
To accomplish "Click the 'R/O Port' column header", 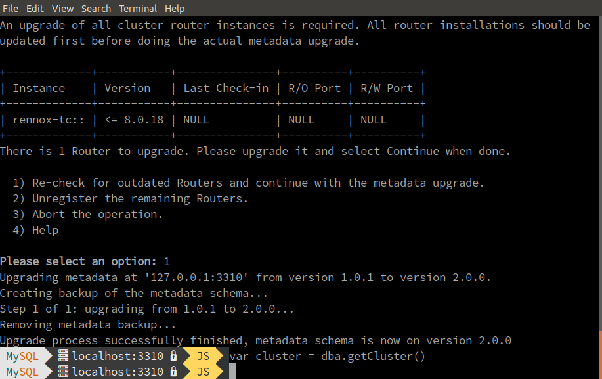I will tap(314, 88).
